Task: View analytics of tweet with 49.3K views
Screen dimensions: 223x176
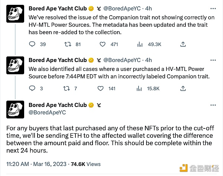Action: (140, 44)
